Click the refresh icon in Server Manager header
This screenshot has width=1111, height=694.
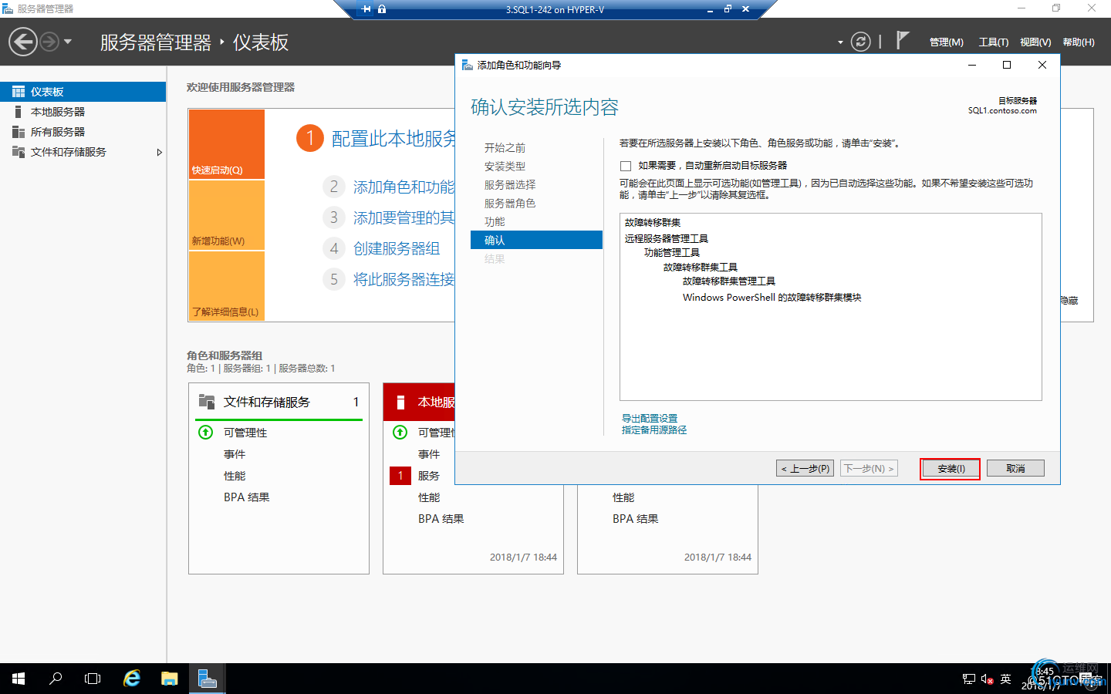(860, 42)
